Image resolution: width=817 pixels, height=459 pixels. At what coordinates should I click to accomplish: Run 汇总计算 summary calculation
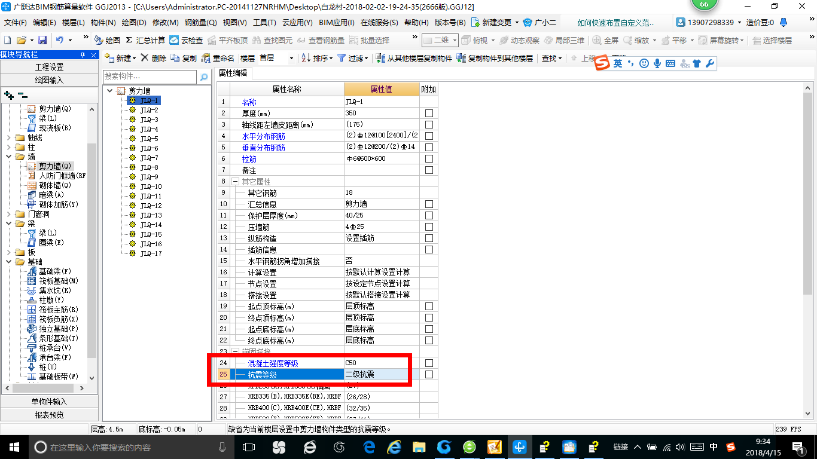[145, 40]
